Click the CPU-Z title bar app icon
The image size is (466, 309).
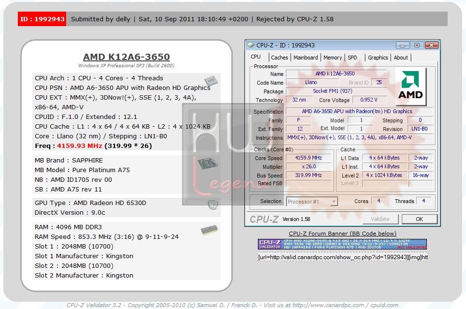(x=251, y=45)
